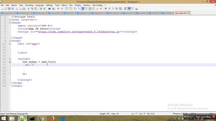Screen dimensions: 216x121
Task: Click the length : 353 status text
Action: (x=105, y=114)
